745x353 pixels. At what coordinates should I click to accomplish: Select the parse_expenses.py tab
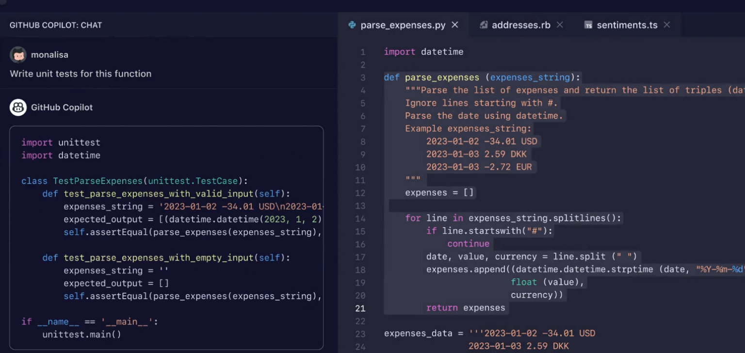click(403, 24)
